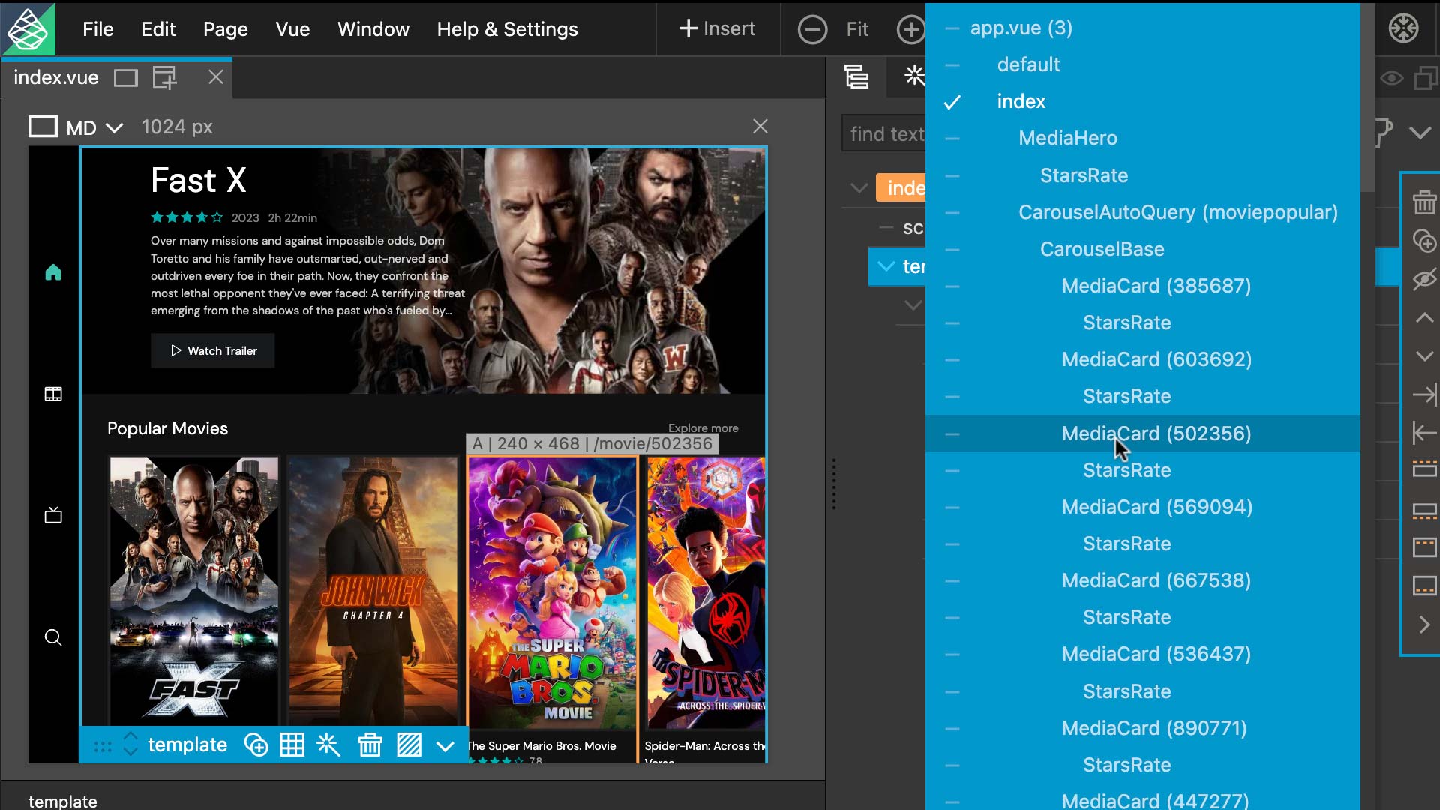The height and width of the screenshot is (810, 1440).
Task: Click the zoom out minus icon
Action: (x=812, y=29)
